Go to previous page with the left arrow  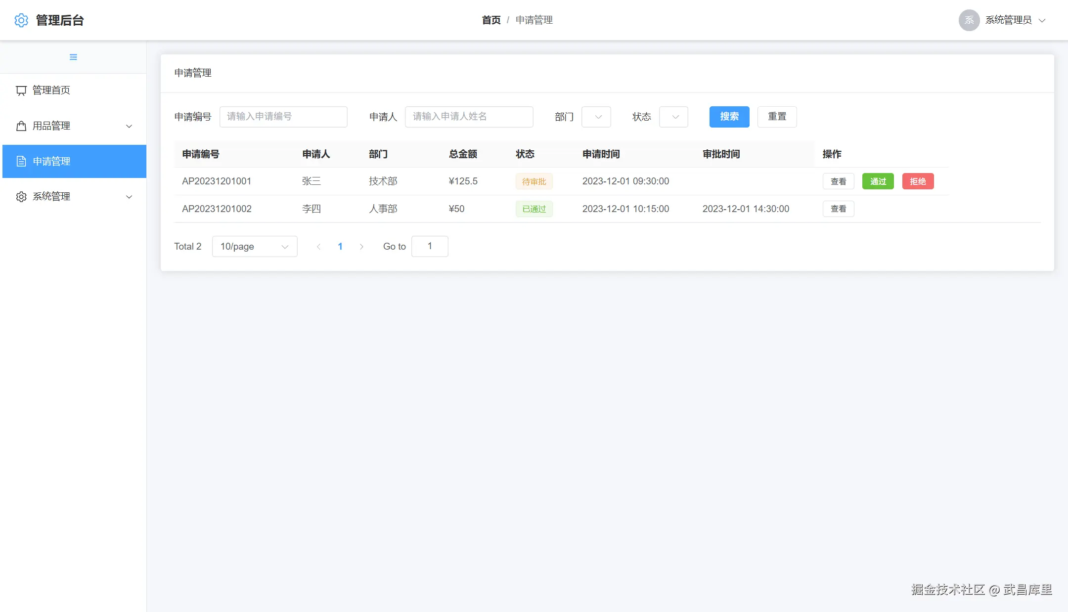[x=318, y=247]
